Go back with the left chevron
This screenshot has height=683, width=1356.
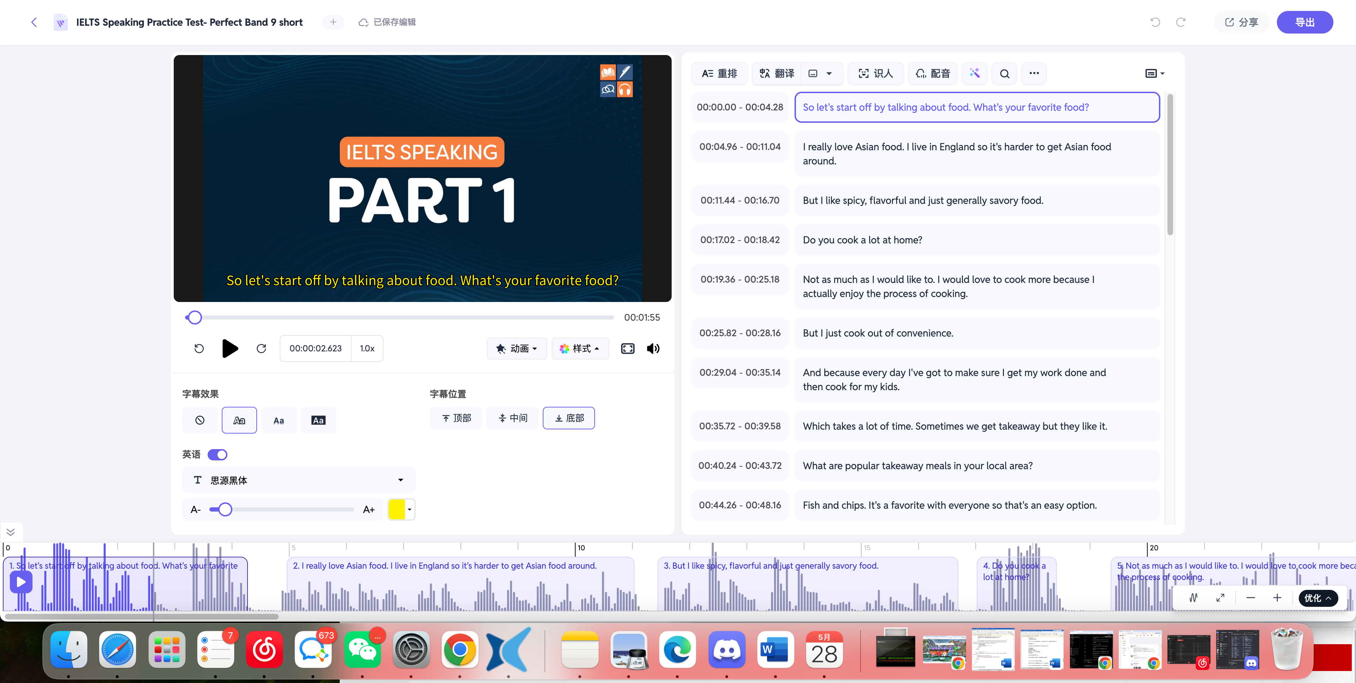[x=34, y=22]
